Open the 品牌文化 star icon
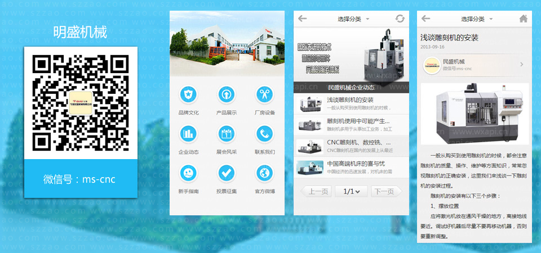This screenshot has width=541, height=253. pos(188,94)
